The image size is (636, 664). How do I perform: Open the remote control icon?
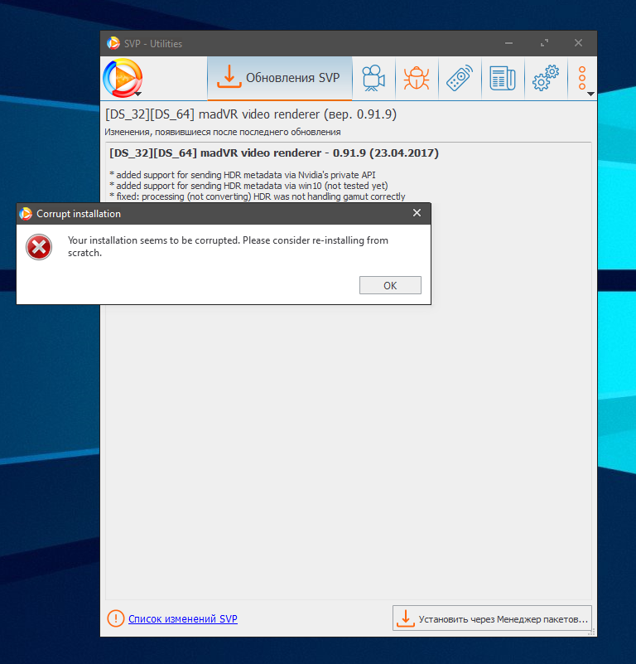(459, 78)
